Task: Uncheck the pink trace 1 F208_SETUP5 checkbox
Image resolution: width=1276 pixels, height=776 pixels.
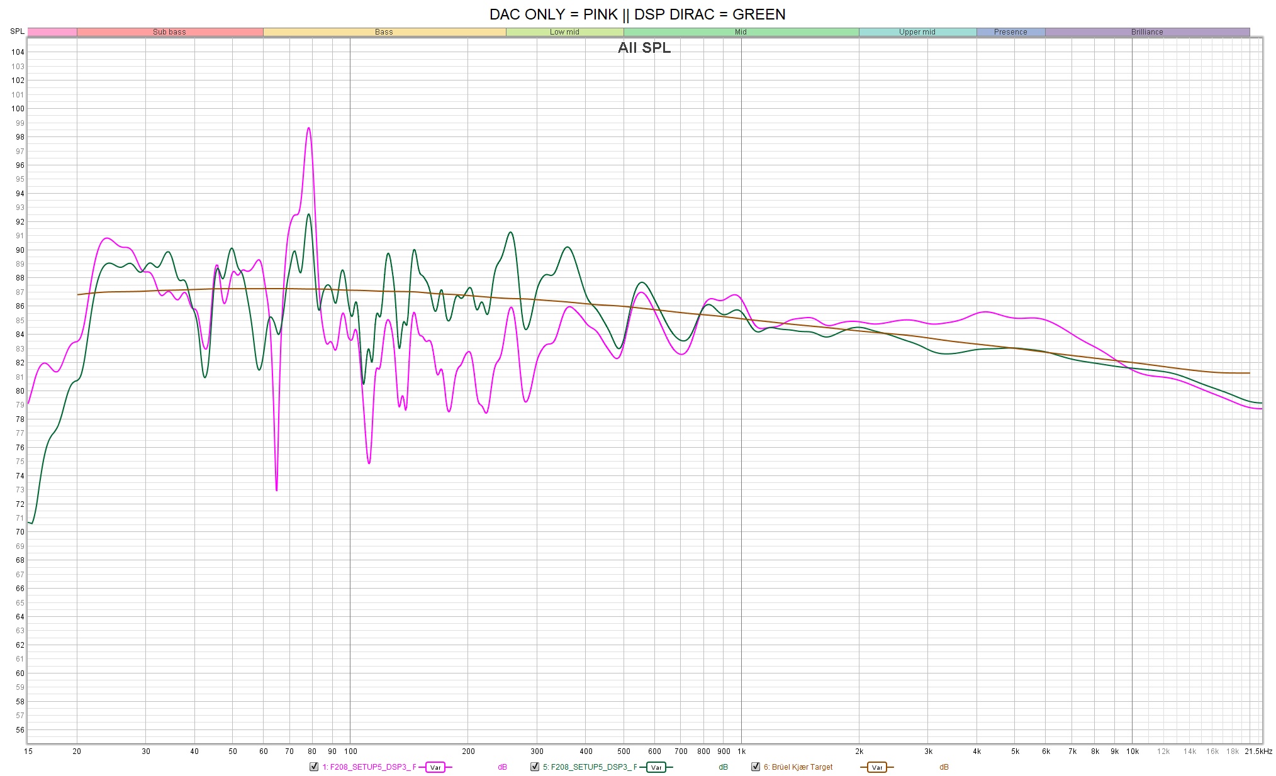Action: [314, 767]
